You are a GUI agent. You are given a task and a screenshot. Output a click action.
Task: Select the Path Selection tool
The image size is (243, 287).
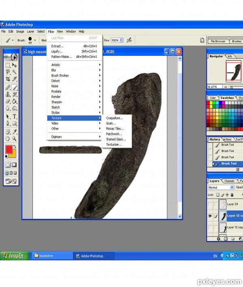(x=8, y=117)
